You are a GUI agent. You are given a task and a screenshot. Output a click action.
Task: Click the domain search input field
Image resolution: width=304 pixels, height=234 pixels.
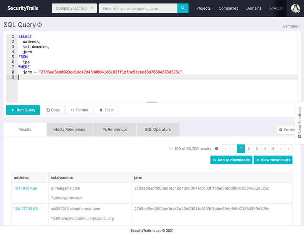(x=138, y=8)
